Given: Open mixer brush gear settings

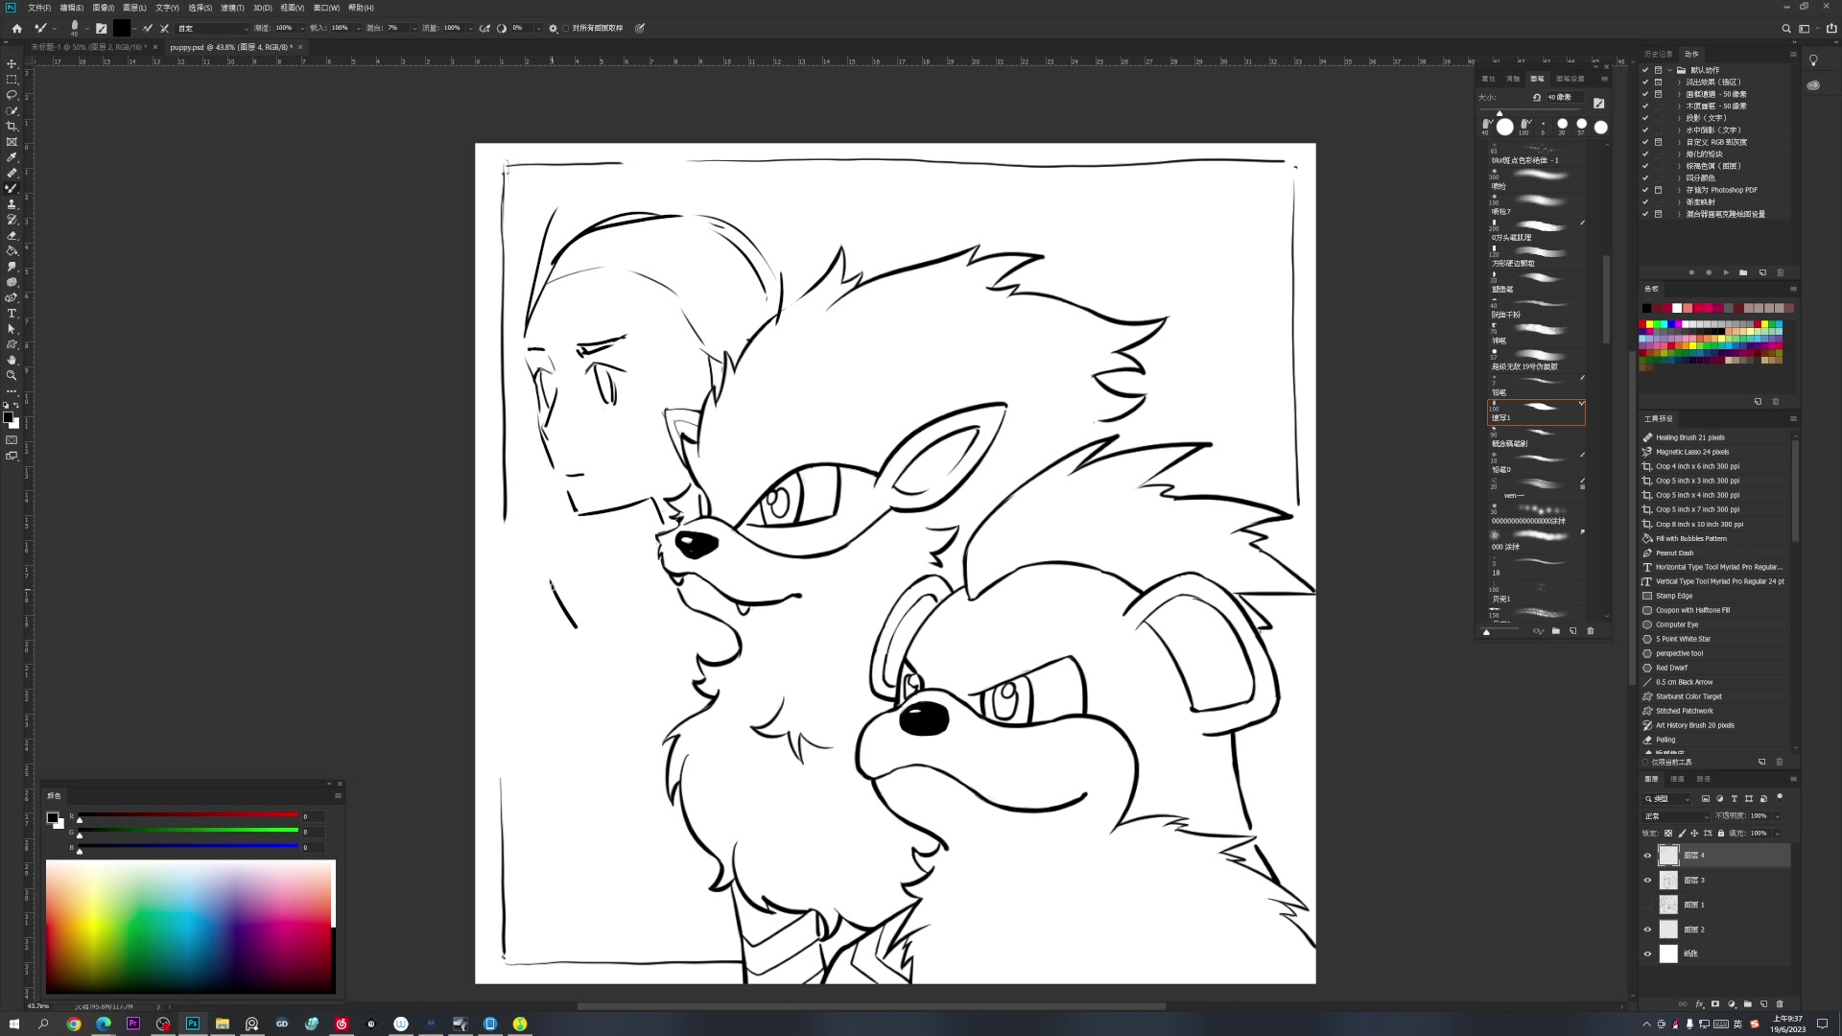Looking at the screenshot, I should coord(553,29).
